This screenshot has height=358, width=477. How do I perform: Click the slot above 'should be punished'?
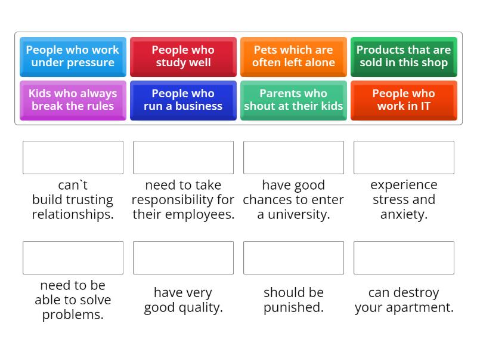point(293,258)
